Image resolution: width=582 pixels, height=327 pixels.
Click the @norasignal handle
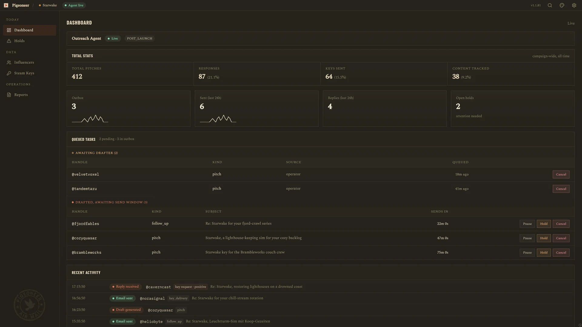(152, 299)
